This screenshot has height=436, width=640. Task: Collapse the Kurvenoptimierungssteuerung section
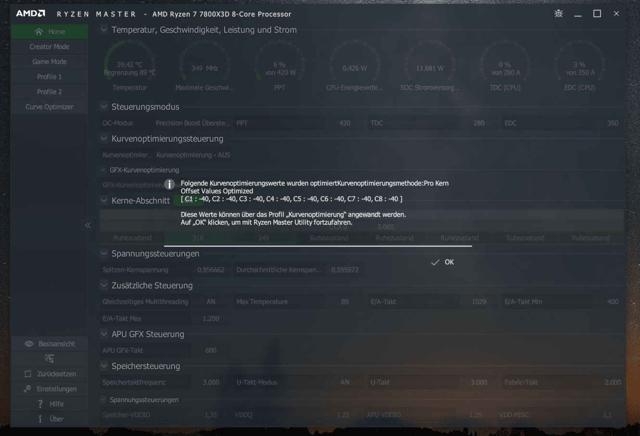click(x=103, y=139)
